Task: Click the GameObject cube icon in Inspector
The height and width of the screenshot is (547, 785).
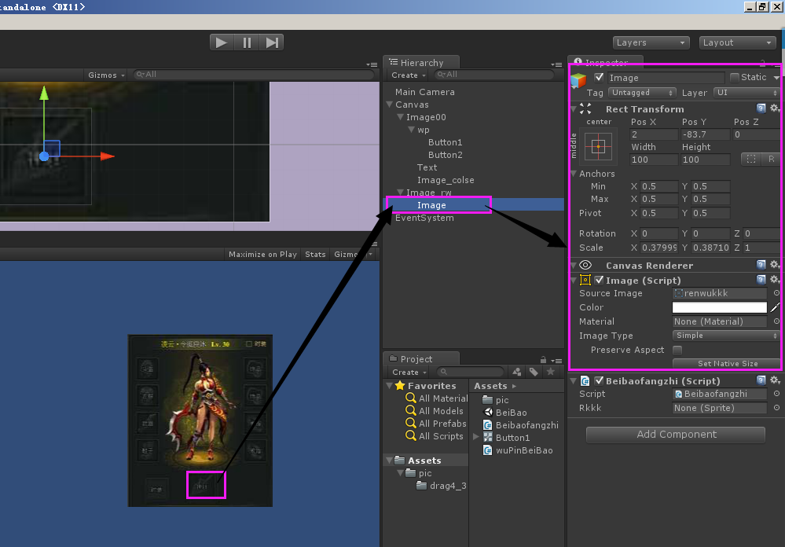Action: [x=578, y=80]
